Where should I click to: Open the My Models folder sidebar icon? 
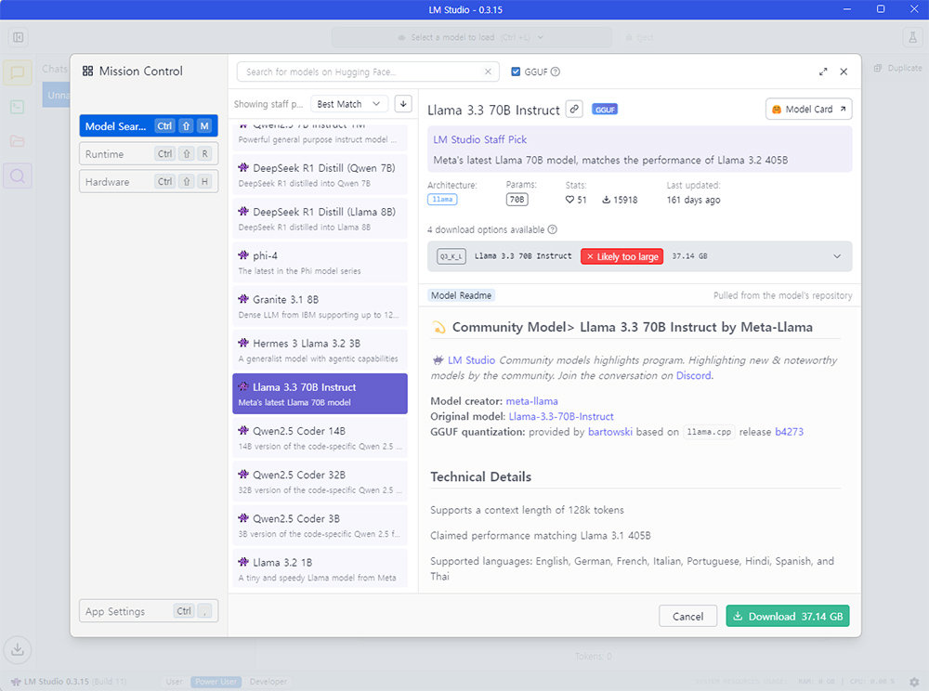(18, 141)
